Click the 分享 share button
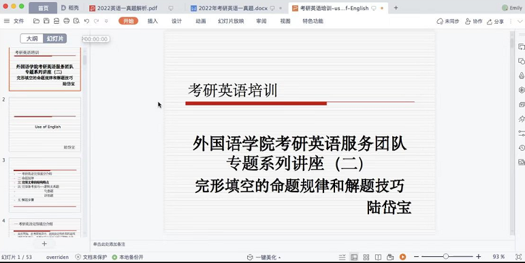 [x=496, y=21]
